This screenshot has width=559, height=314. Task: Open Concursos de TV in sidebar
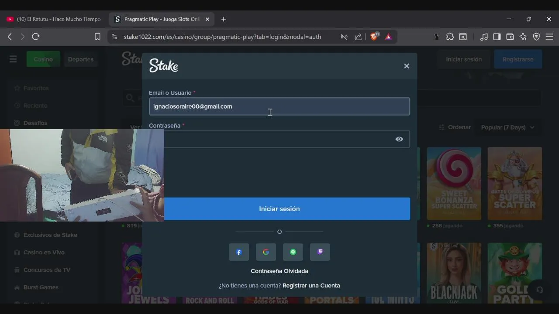point(47,270)
